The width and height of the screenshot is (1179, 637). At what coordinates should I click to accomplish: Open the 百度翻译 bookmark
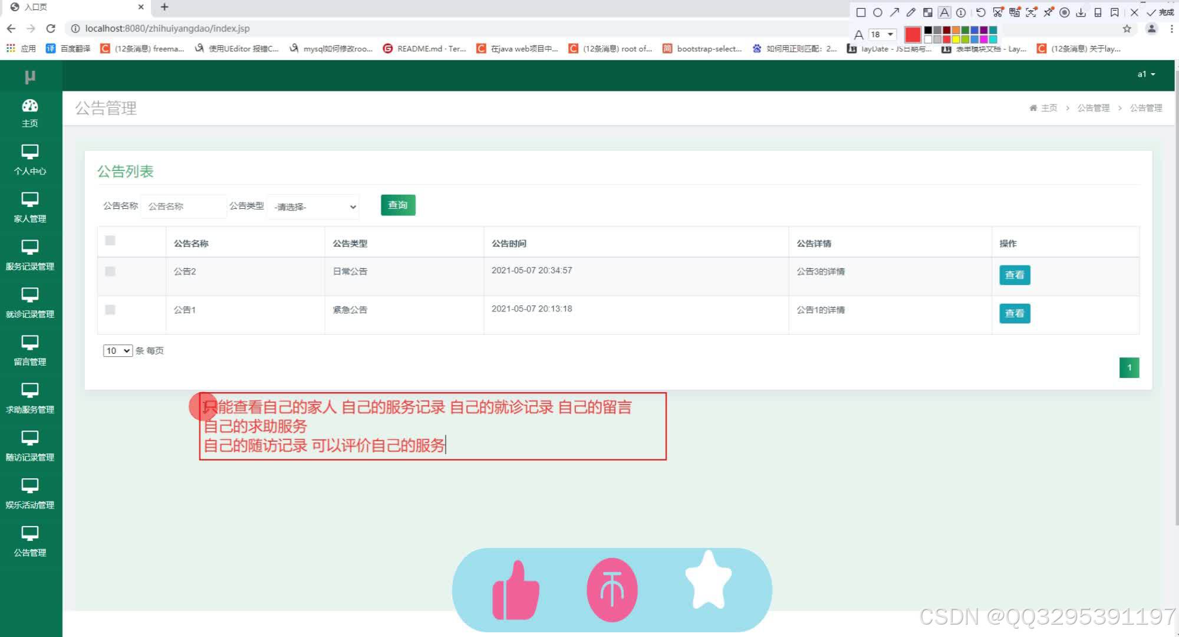[x=68, y=48]
